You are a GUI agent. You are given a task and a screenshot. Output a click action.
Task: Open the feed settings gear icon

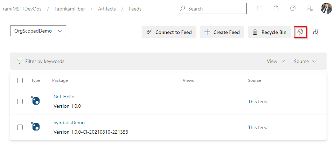coord(300,32)
